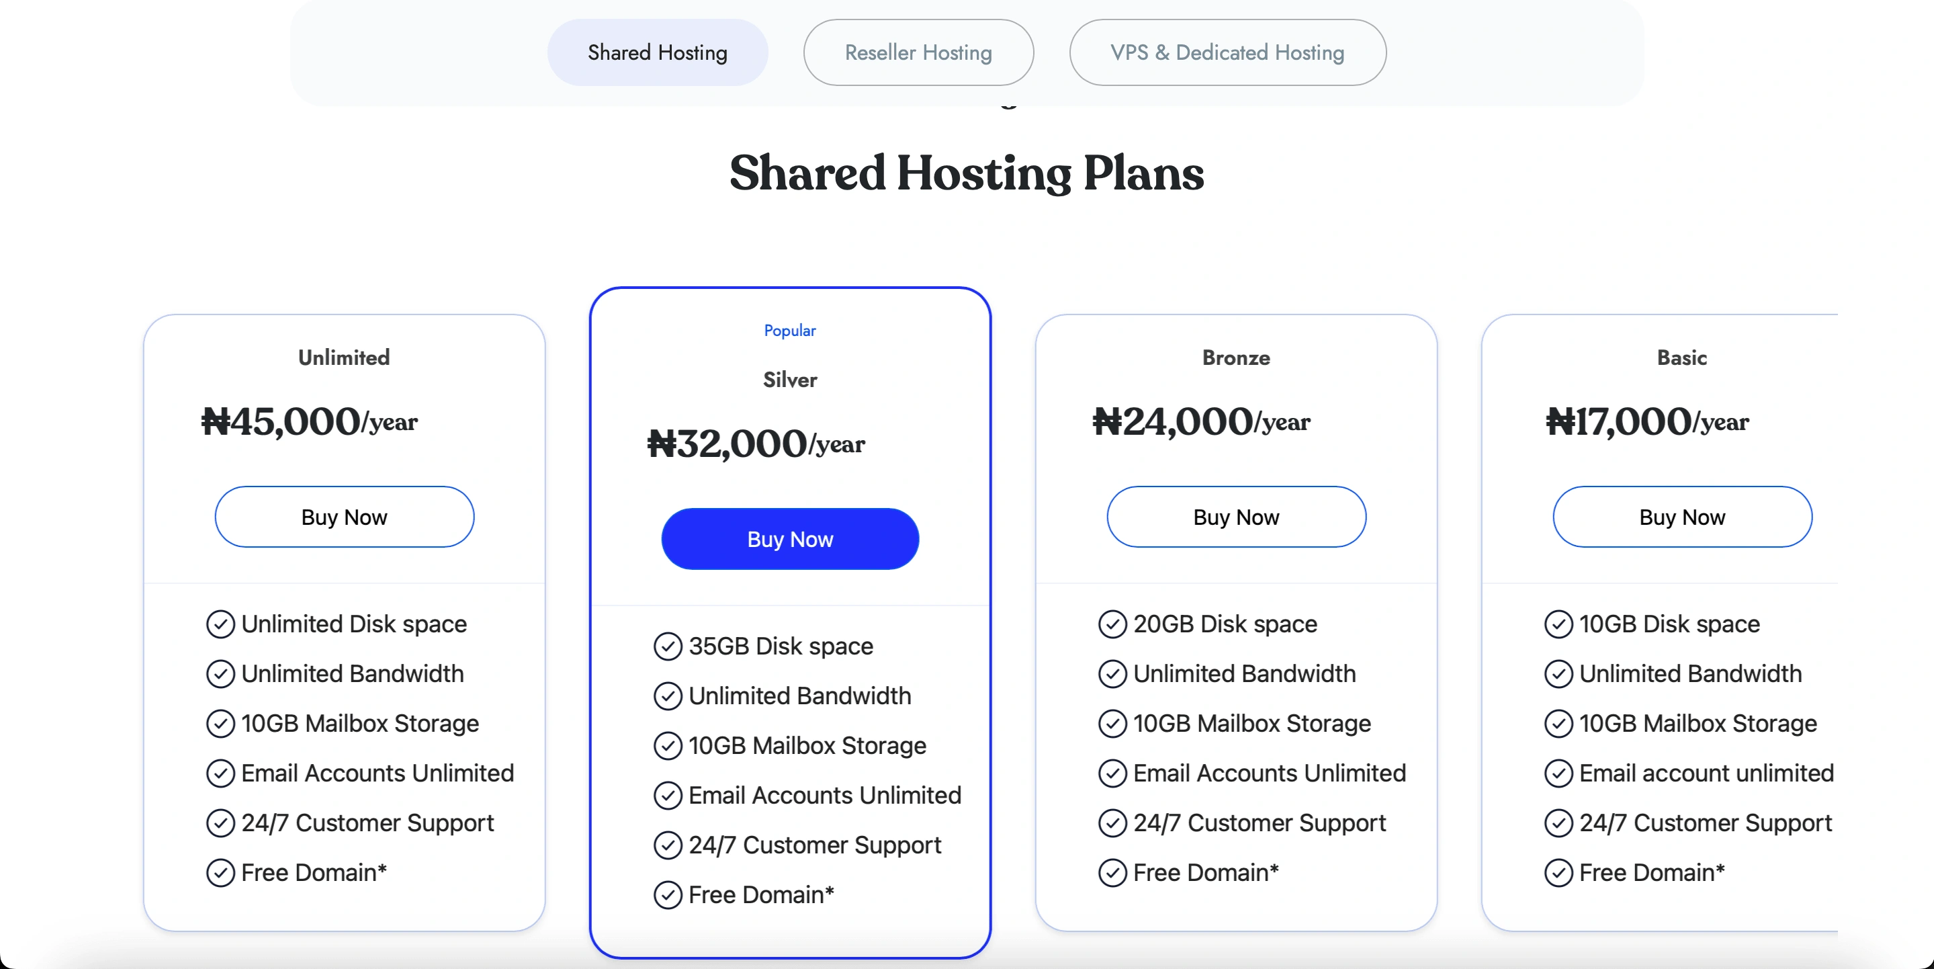Screen dimensions: 1934x969
Task: Select the VPS & Dedicated Hosting tab
Action: (x=1227, y=52)
